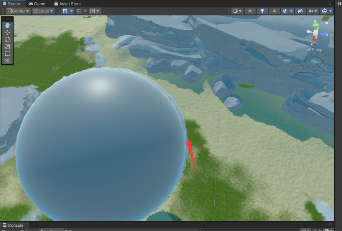Screen dimensions: 342x231
Task: Click the Console tab list icon
Action: [5, 225]
